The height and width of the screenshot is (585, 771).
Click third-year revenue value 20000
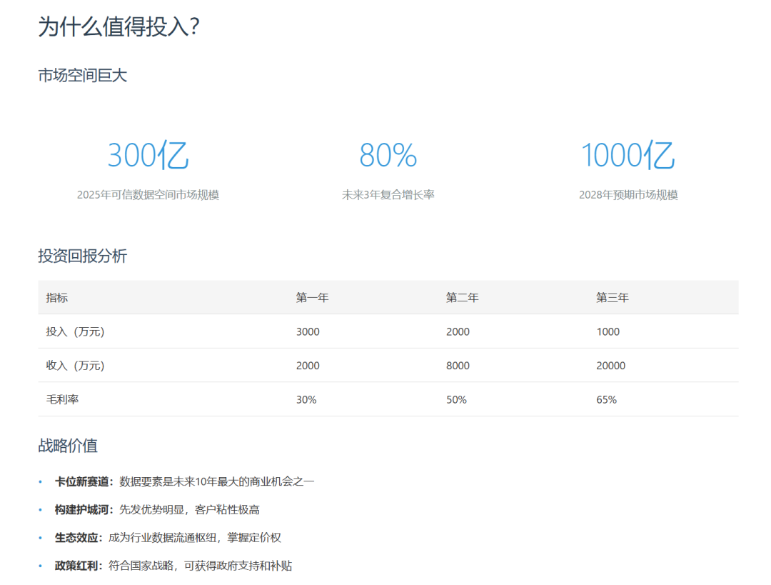point(610,366)
